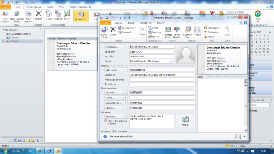Click Home... phone button

113,98
